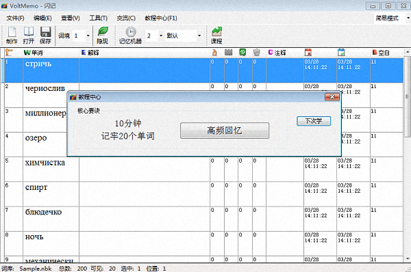Click the flame icon column header
This screenshot has width=411, height=272.
coord(214,53)
